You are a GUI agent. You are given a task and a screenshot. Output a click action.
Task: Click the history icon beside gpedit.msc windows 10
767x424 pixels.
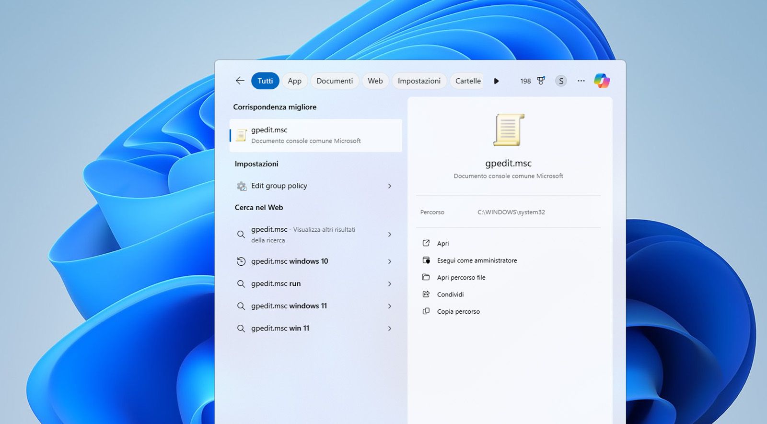pos(241,261)
